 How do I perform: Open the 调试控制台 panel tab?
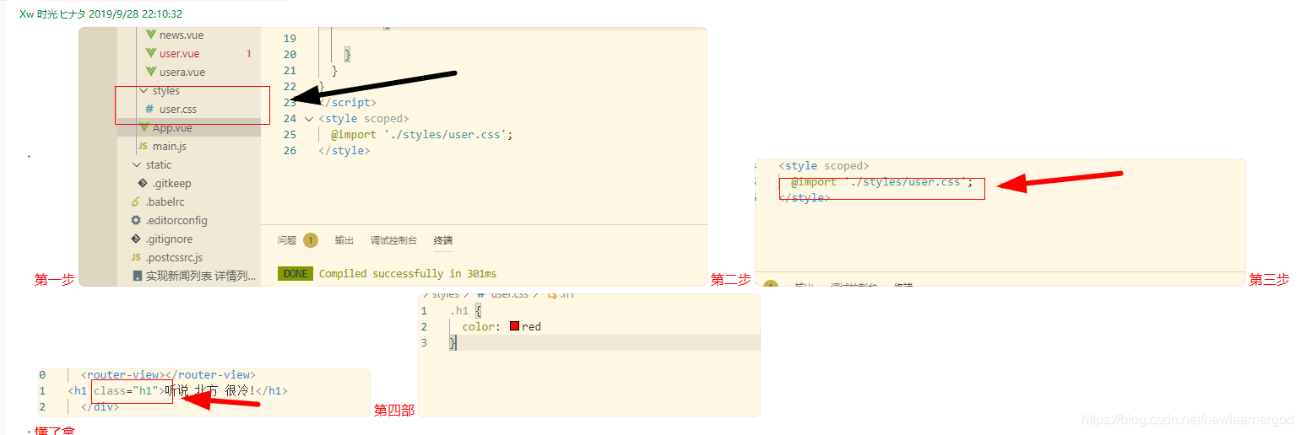click(x=393, y=240)
